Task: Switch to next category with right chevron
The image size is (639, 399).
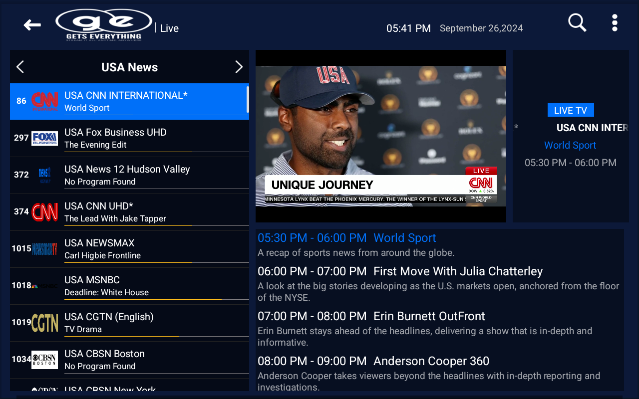Action: click(239, 67)
